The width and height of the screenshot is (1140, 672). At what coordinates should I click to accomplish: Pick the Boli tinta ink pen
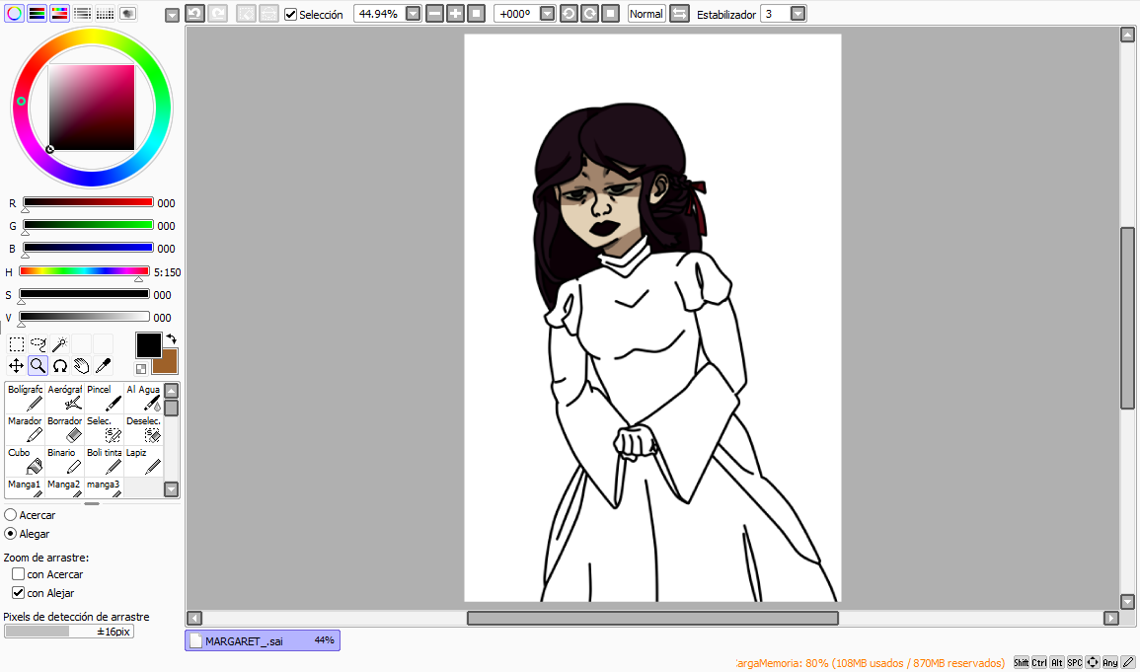(104, 461)
